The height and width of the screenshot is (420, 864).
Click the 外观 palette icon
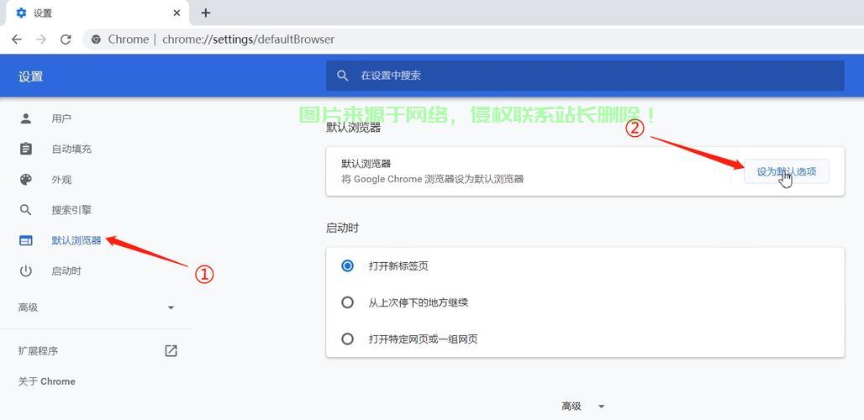click(x=26, y=180)
